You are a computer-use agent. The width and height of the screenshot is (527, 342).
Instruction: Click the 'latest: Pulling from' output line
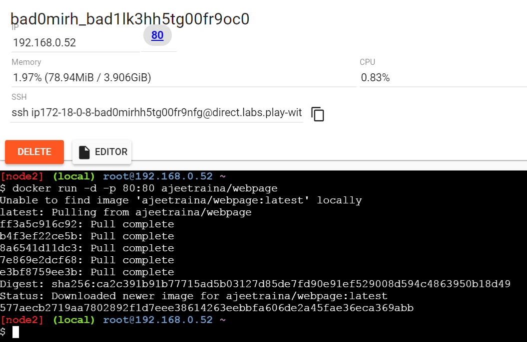click(126, 212)
